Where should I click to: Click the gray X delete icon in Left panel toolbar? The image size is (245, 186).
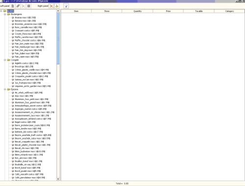[x=24, y=6]
